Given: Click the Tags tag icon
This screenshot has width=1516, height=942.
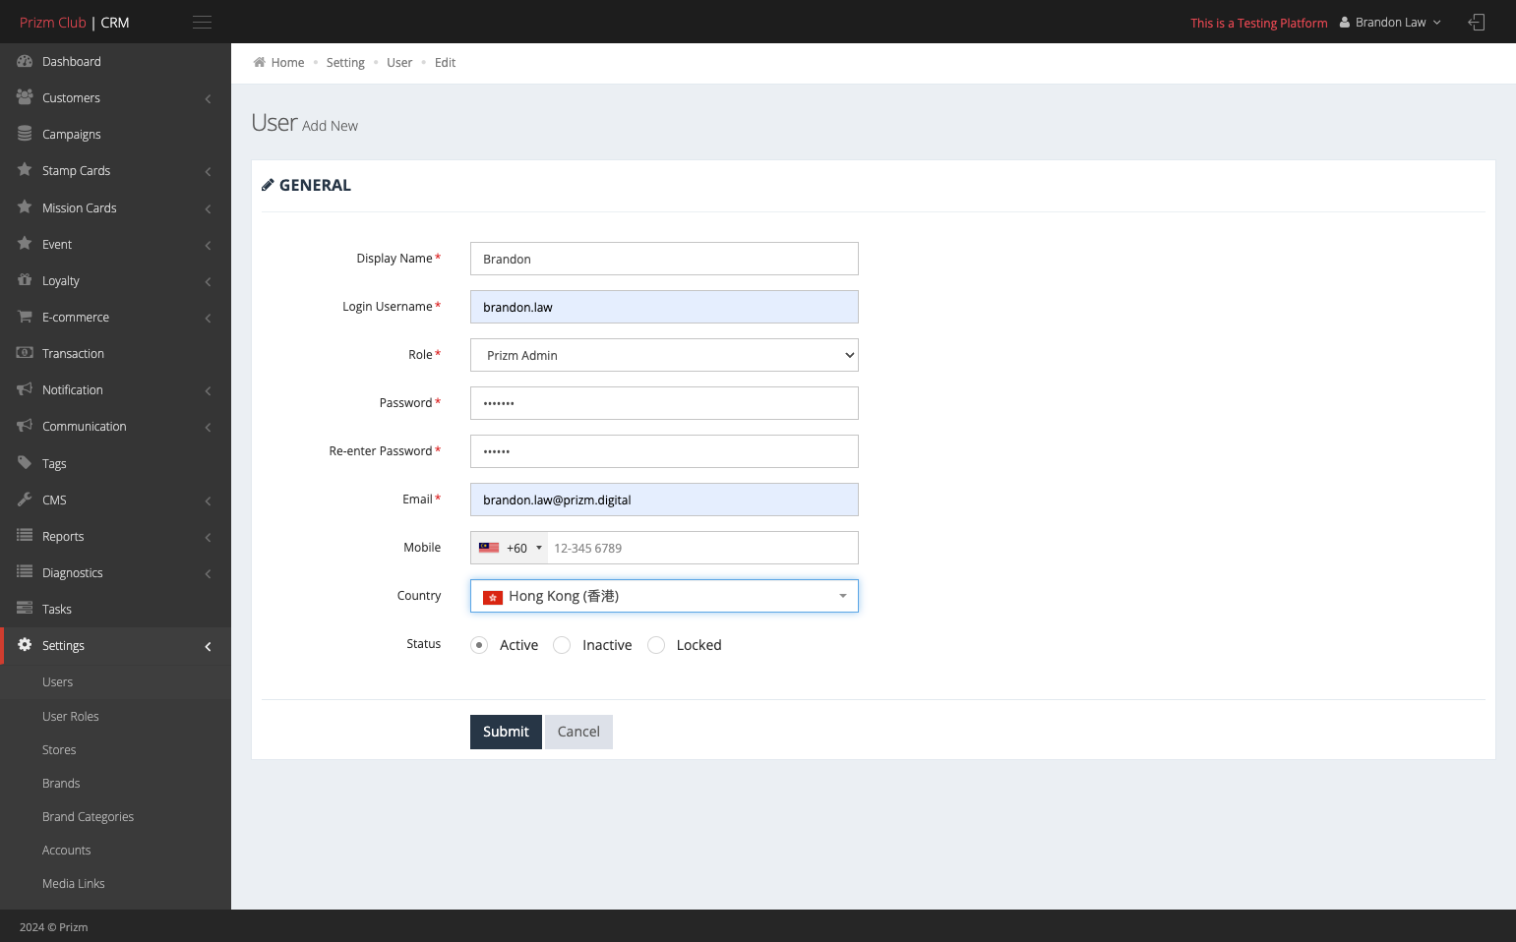Looking at the screenshot, I should click(25, 463).
